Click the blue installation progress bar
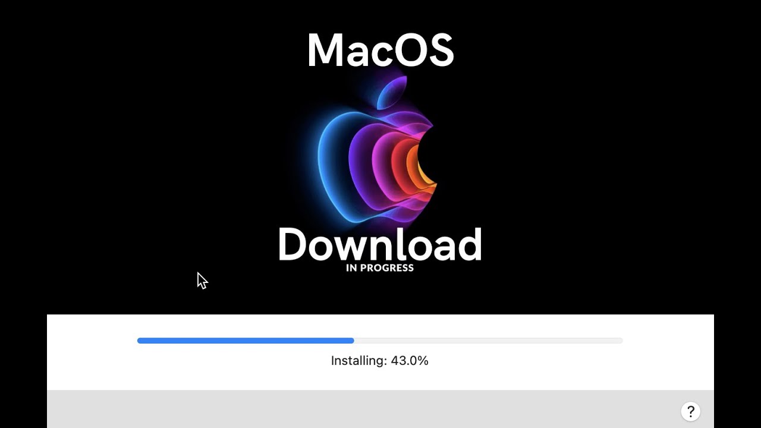The height and width of the screenshot is (428, 761). tap(379, 341)
